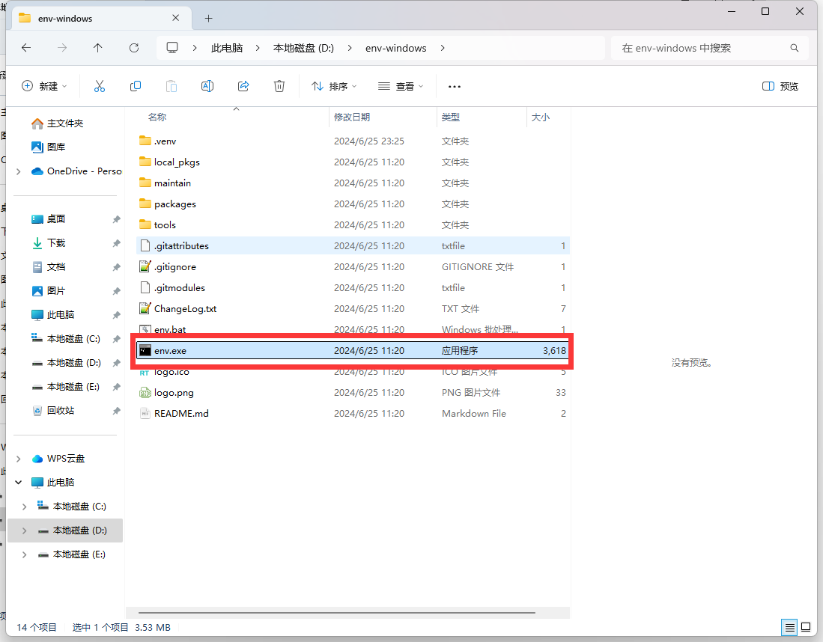Screen dimensions: 823x642
Task: Click env-windows tab title
Action: point(65,19)
